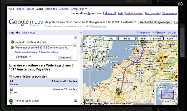187x111 pixels.
Task: Click Afficher les options link
Action: coord(48,52)
